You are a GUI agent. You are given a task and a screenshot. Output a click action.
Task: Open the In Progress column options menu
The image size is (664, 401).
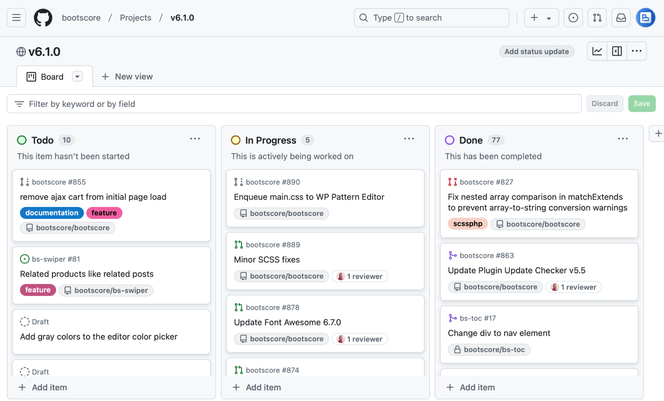coord(409,139)
